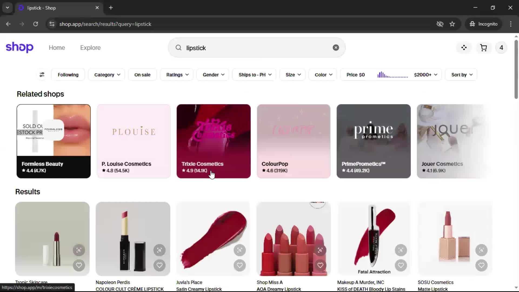The width and height of the screenshot is (519, 292).
Task: Open the shopping cart icon
Action: (x=483, y=48)
